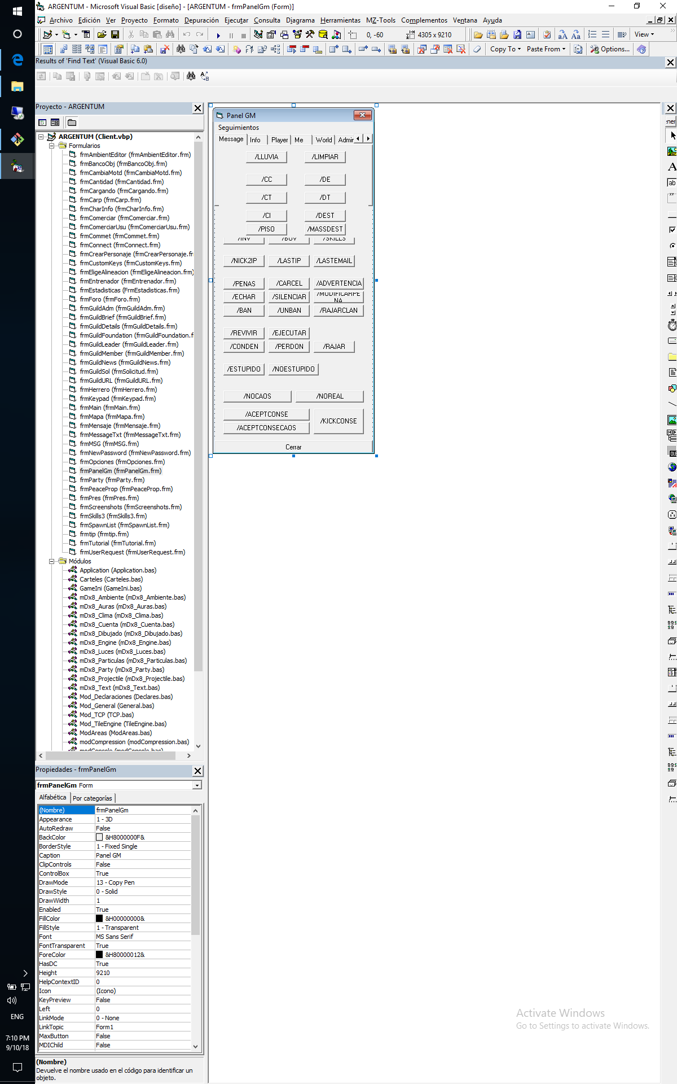Image resolution: width=677 pixels, height=1084 pixels.
Task: Click the MZ-Tools help icon
Action: click(x=641, y=49)
